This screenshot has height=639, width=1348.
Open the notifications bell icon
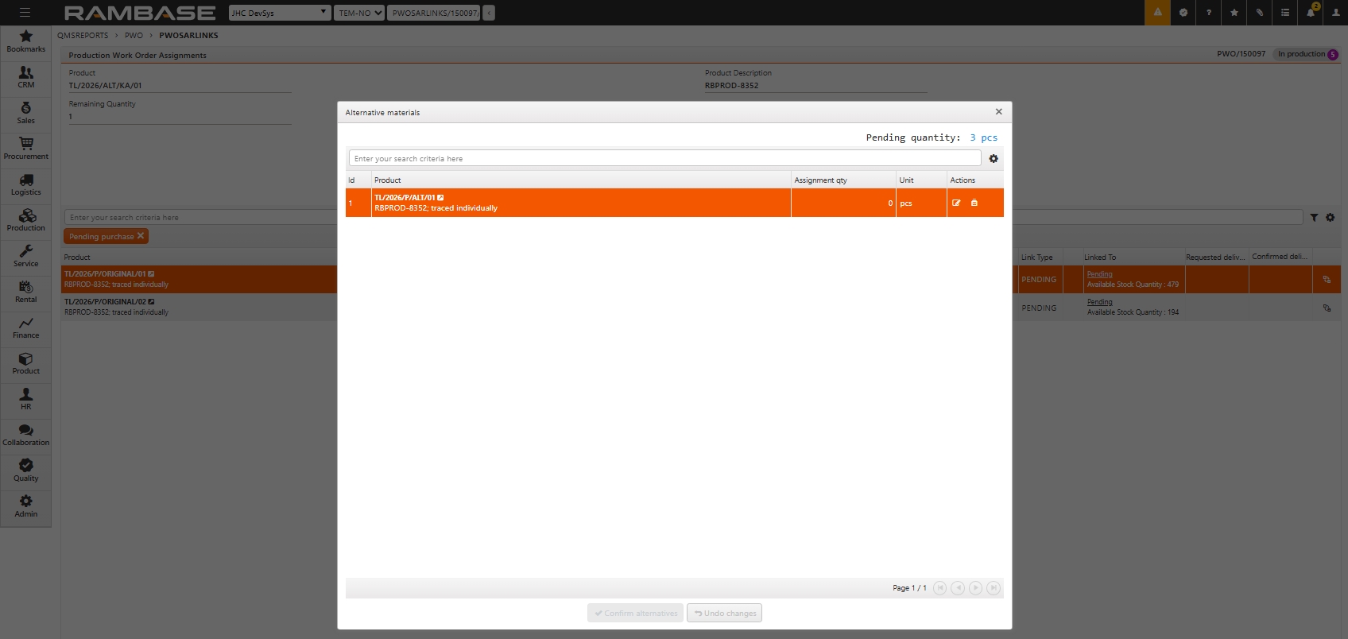coord(1311,13)
